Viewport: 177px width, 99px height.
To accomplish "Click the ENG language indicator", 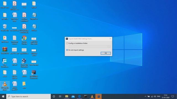I will pyautogui.click(x=158, y=97).
